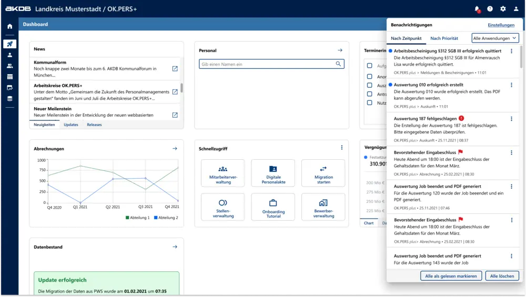
Task: Click Alle als gelesen markieren button
Action: (451, 276)
